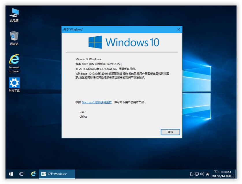
Task: Switch input language via 英 indicator
Action: [x=207, y=174]
